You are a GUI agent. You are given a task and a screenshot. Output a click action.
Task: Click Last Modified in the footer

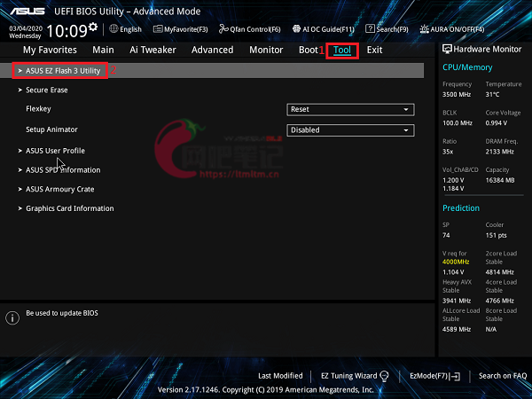pos(280,376)
